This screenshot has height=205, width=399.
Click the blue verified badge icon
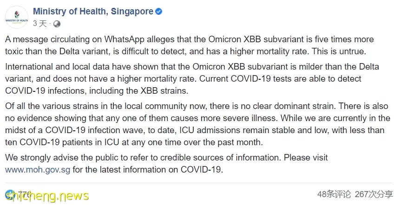pyautogui.click(x=159, y=12)
